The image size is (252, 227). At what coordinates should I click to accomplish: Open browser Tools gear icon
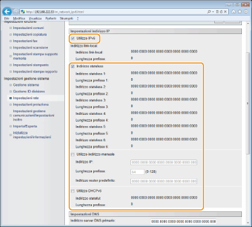point(246,12)
